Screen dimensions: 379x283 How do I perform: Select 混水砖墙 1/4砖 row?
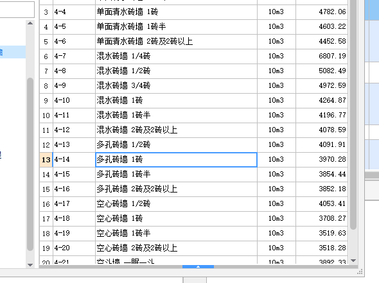coord(193,56)
